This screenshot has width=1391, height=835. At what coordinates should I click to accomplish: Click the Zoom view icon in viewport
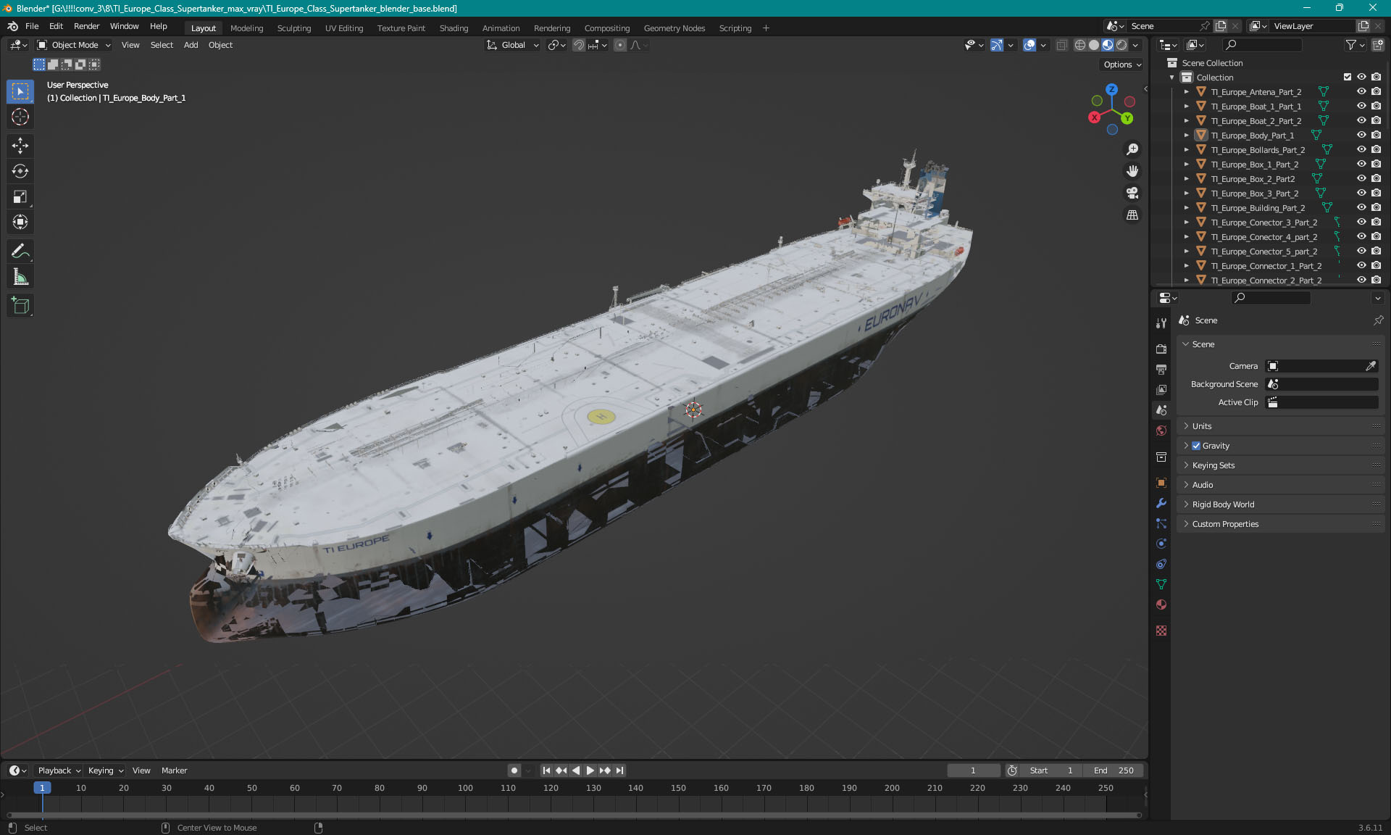(x=1132, y=149)
